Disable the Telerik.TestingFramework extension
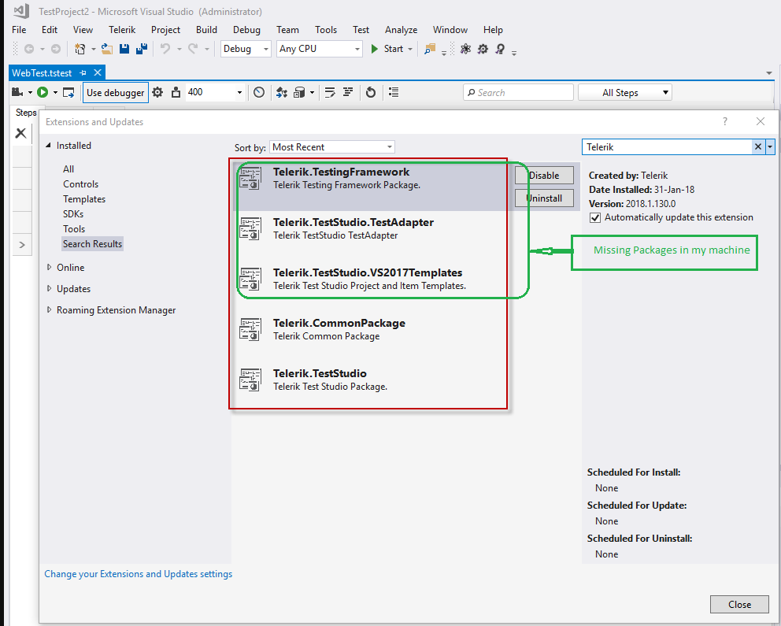This screenshot has width=781, height=626. (x=544, y=176)
